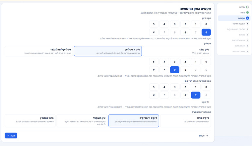This screenshot has height=146, width=252.
Task: Open step 5 שלוחת סטטיסטיקות
Action: (234, 29)
